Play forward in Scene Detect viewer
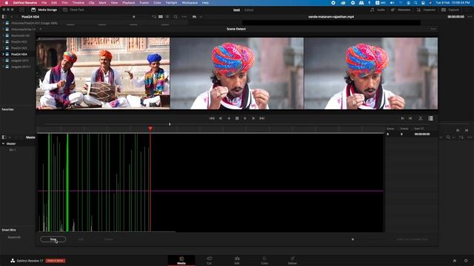Image resolution: width=474 pixels, height=266 pixels. [x=245, y=118]
